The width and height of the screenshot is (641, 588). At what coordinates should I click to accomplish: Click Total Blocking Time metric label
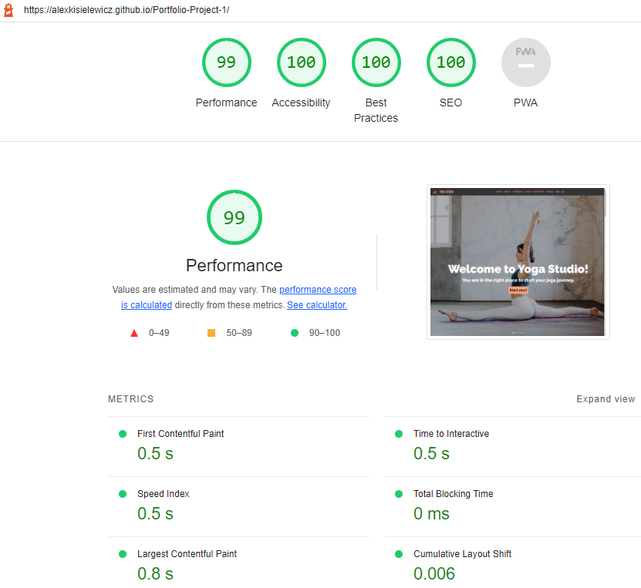click(454, 494)
